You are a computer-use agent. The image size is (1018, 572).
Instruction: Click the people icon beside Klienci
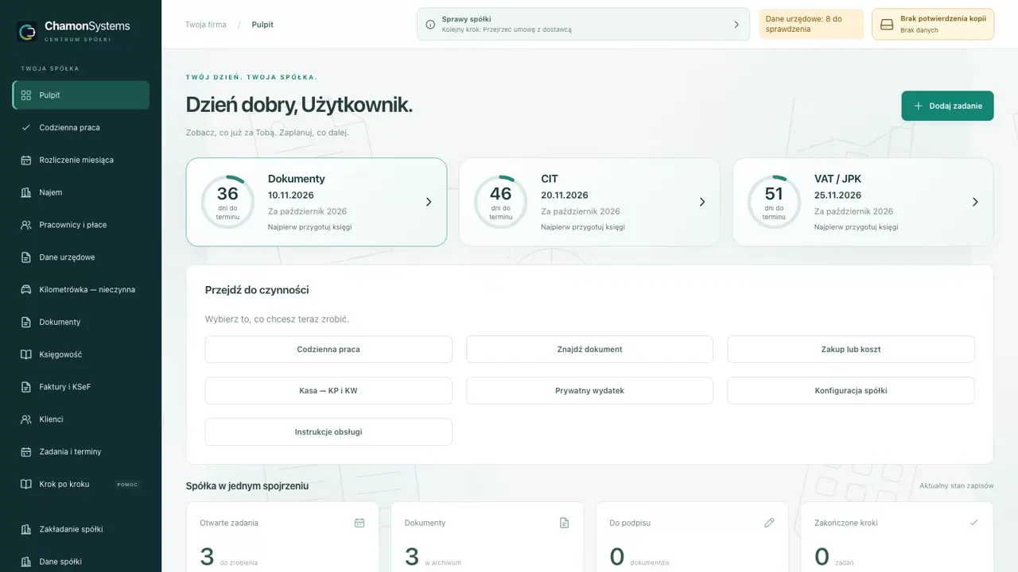coord(26,419)
